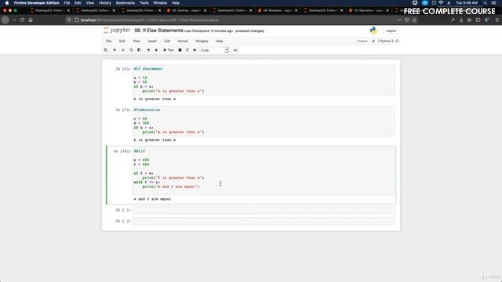Open the Jupyter Help menu

click(x=220, y=42)
